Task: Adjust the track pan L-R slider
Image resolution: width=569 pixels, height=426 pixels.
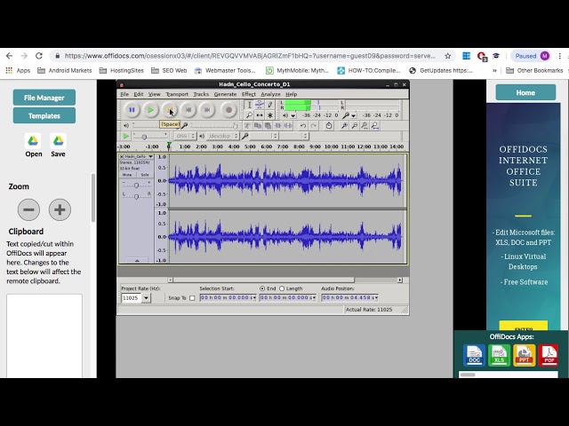Action: (x=136, y=196)
